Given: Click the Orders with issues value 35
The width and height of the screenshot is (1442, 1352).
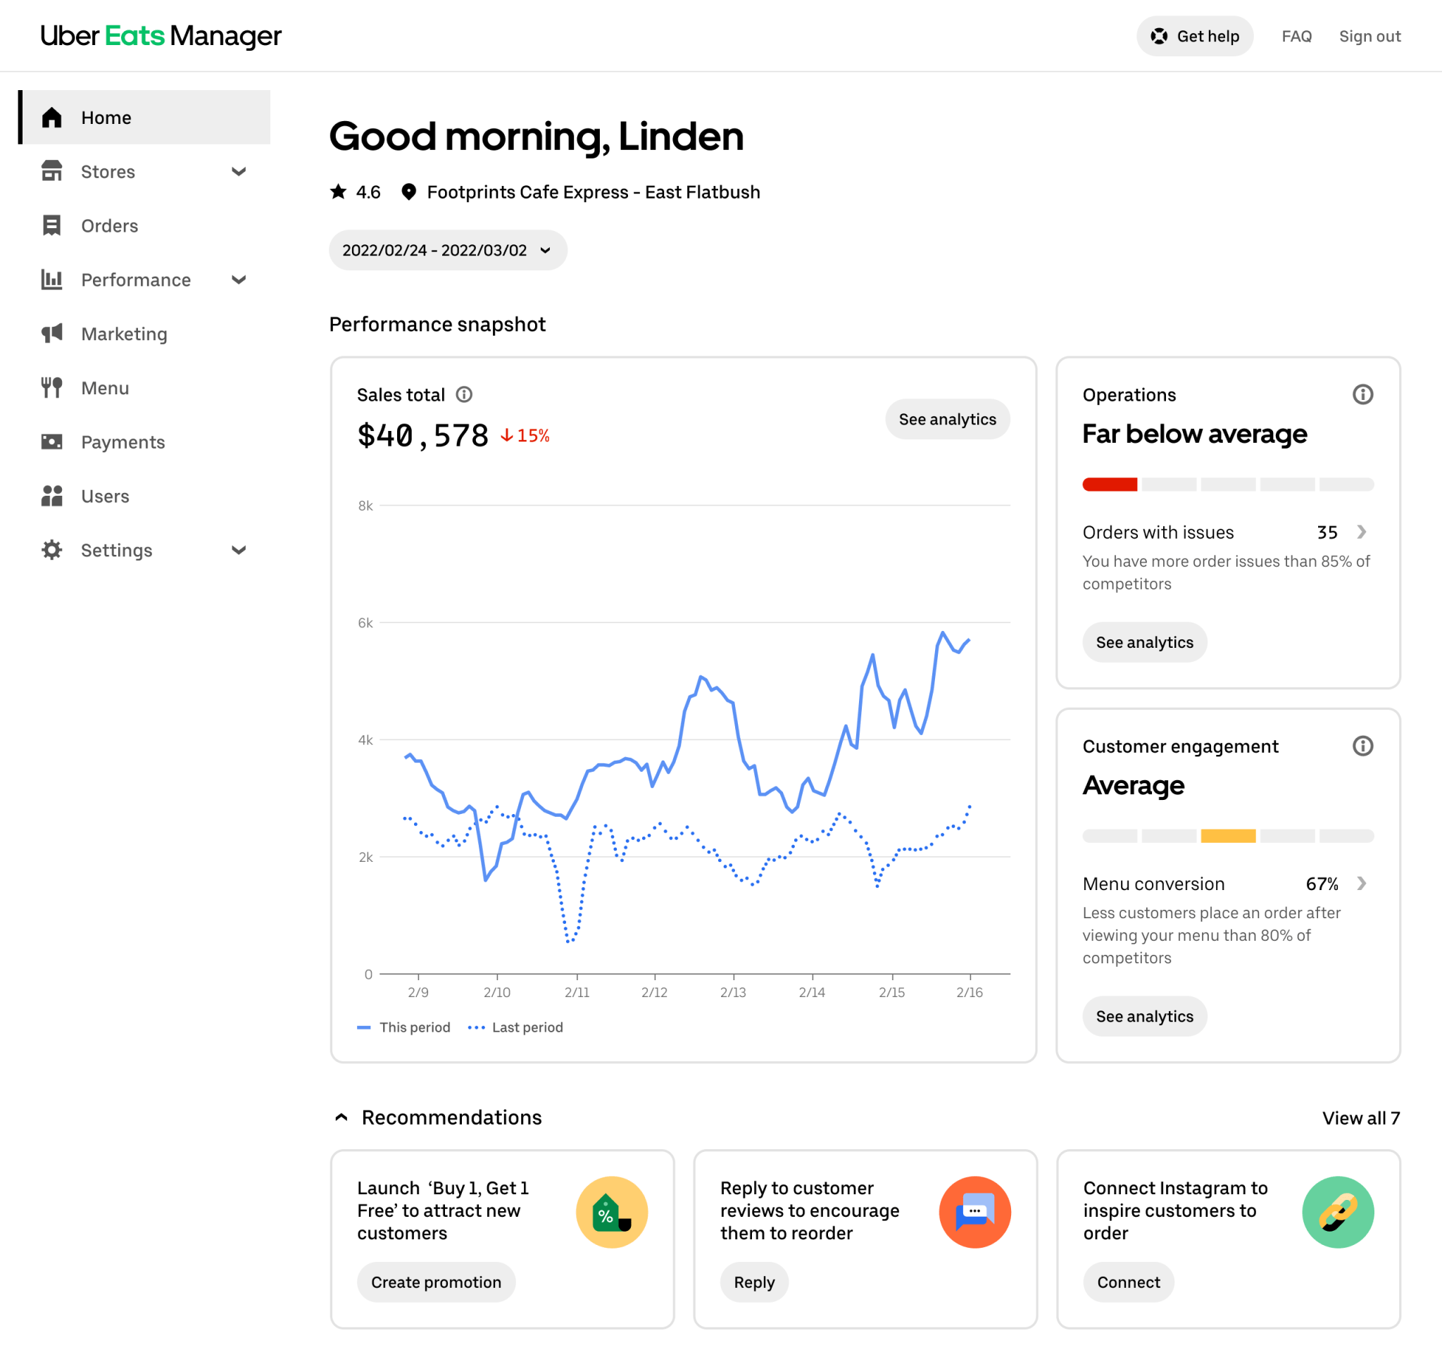Looking at the screenshot, I should pyautogui.click(x=1327, y=532).
